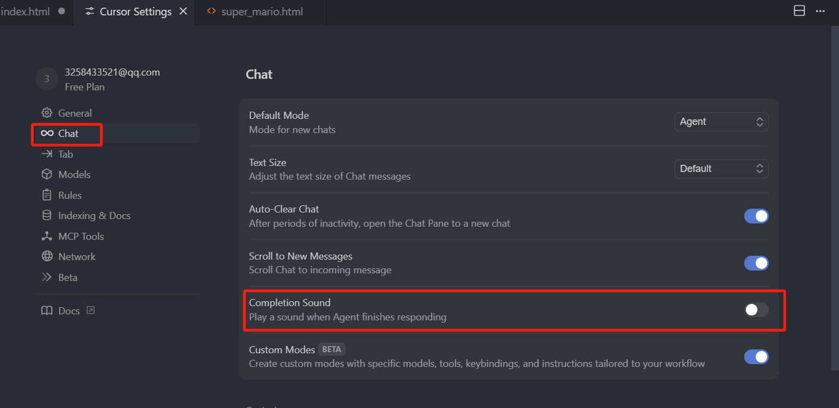Click the General gear icon

[47, 113]
